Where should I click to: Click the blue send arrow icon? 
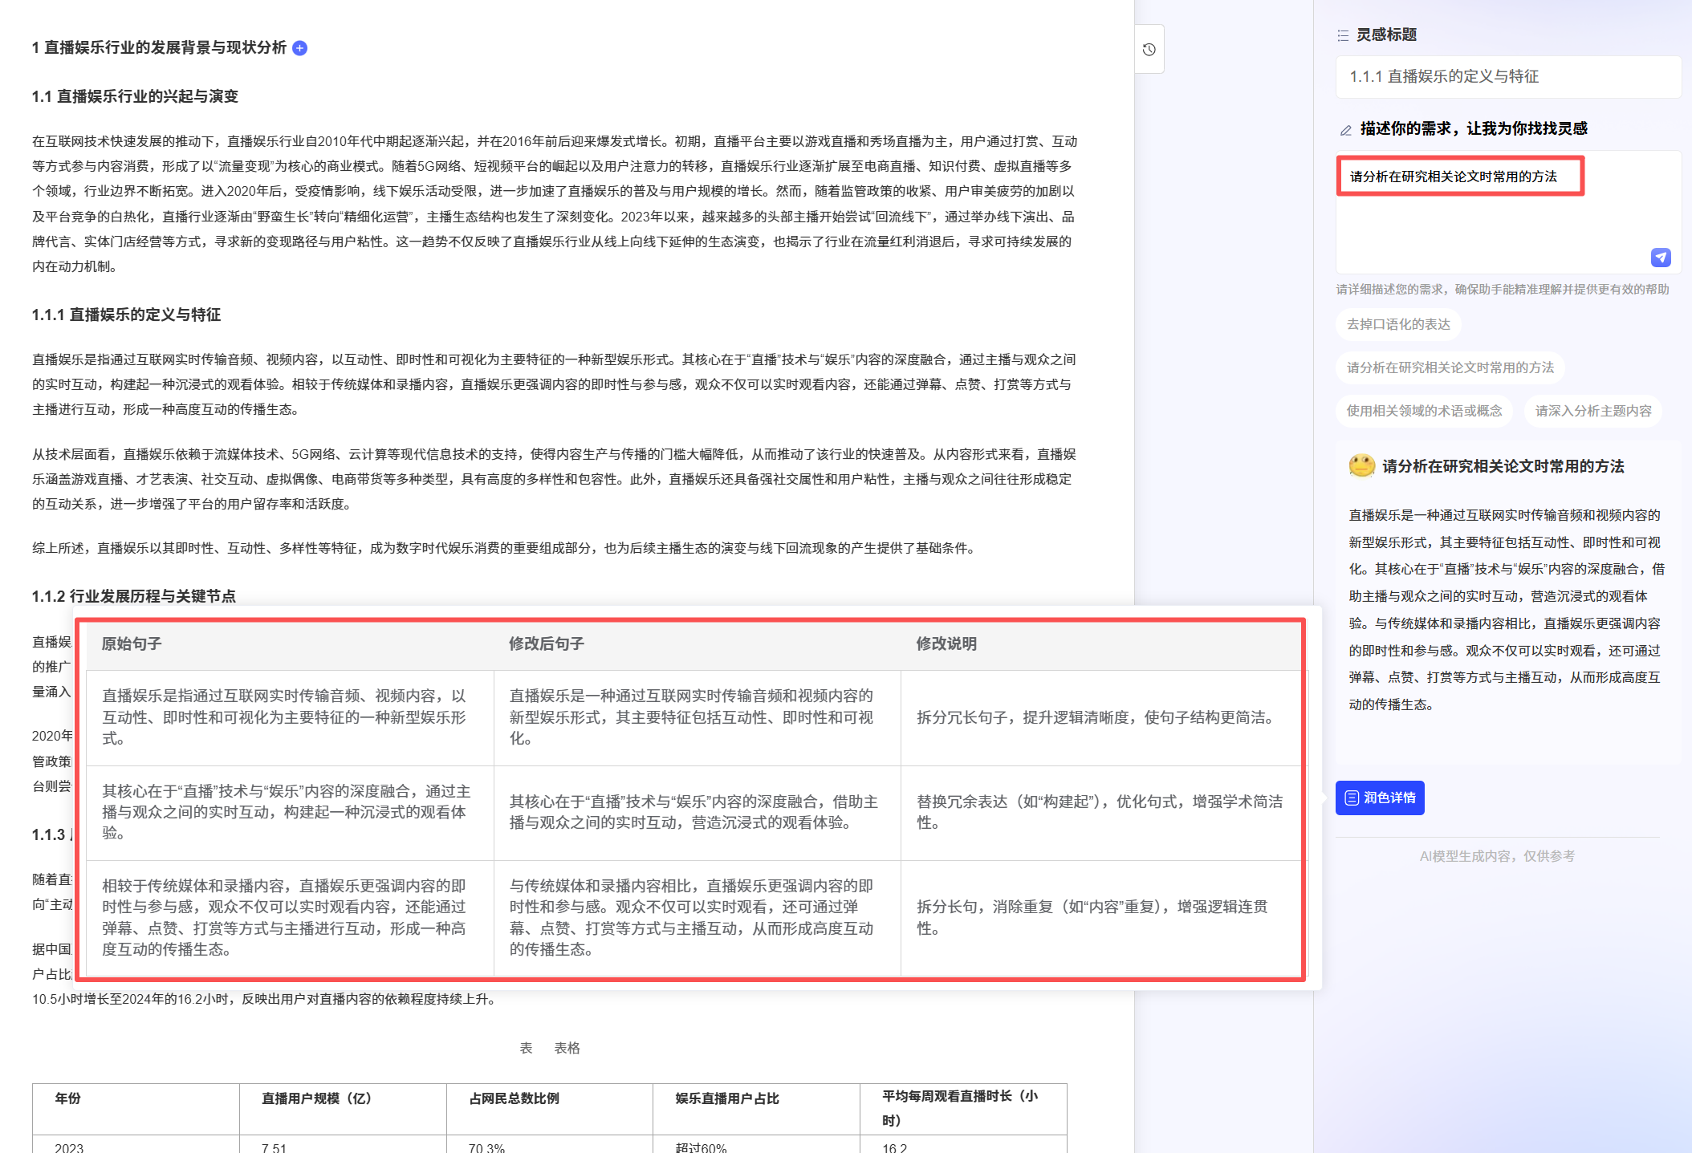[1660, 257]
